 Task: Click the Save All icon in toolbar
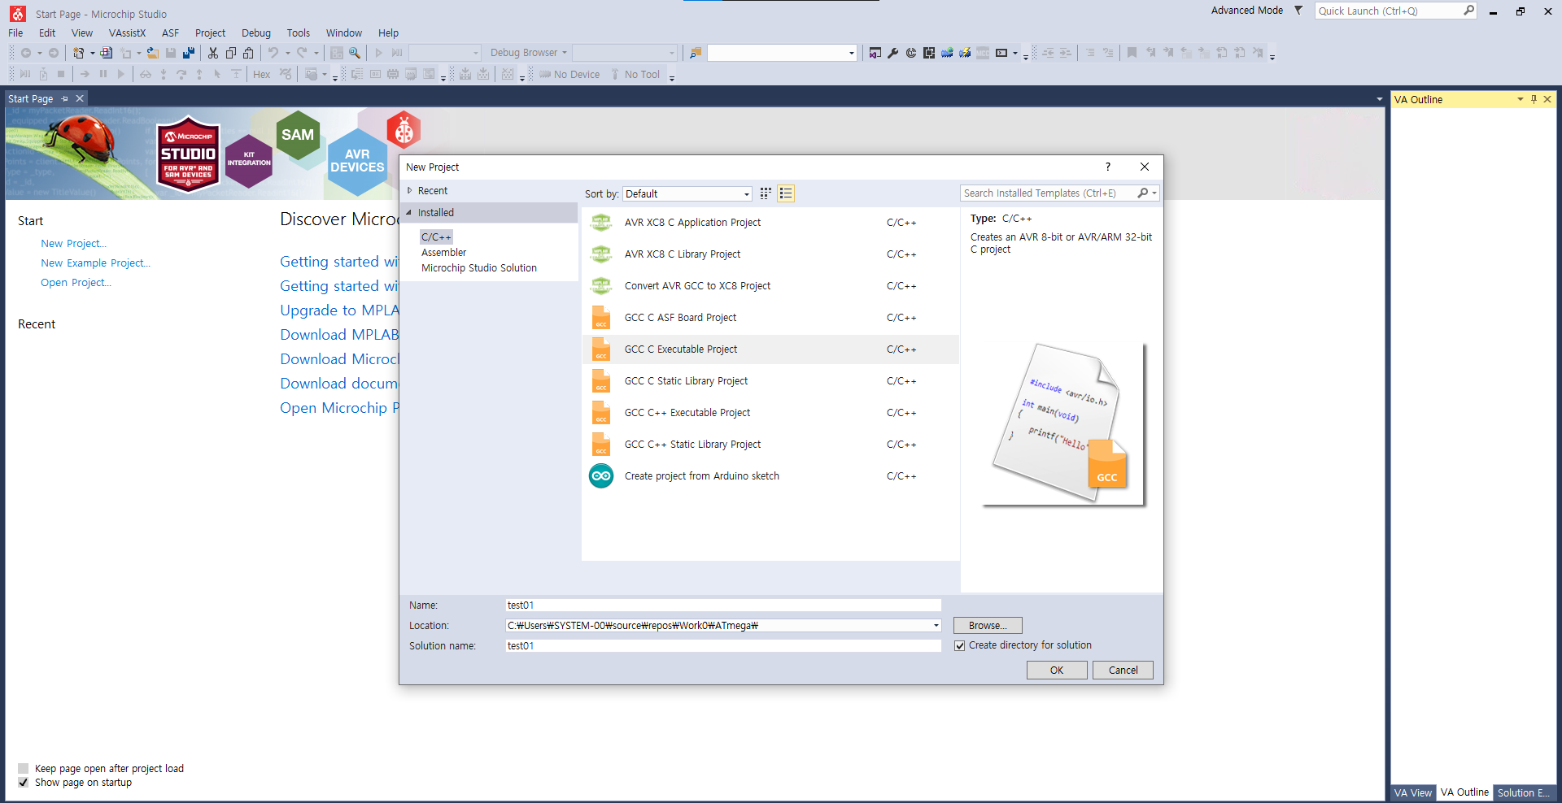pyautogui.click(x=189, y=53)
